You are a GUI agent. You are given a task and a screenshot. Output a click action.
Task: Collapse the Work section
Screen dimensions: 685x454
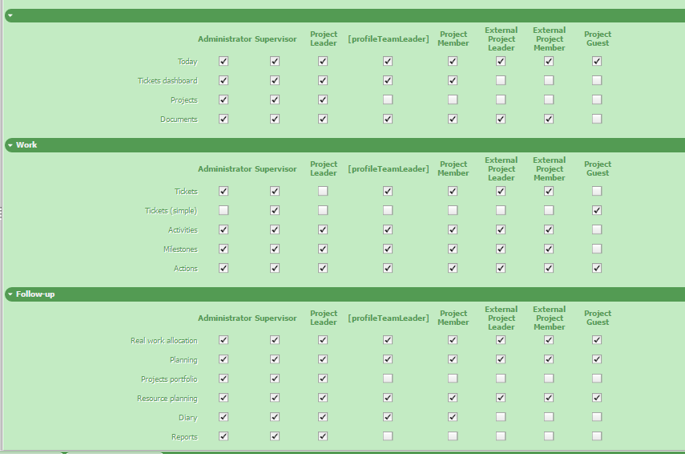click(10, 145)
